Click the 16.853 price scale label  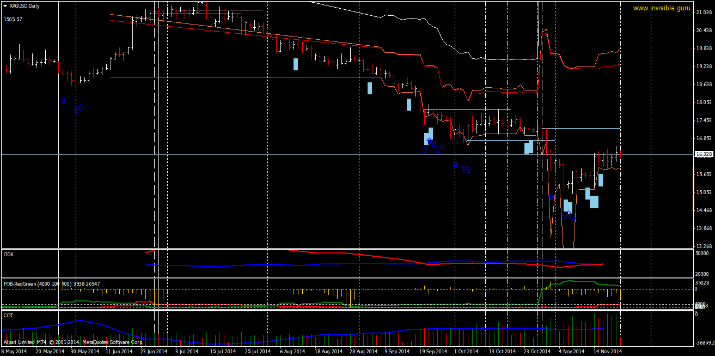point(704,138)
